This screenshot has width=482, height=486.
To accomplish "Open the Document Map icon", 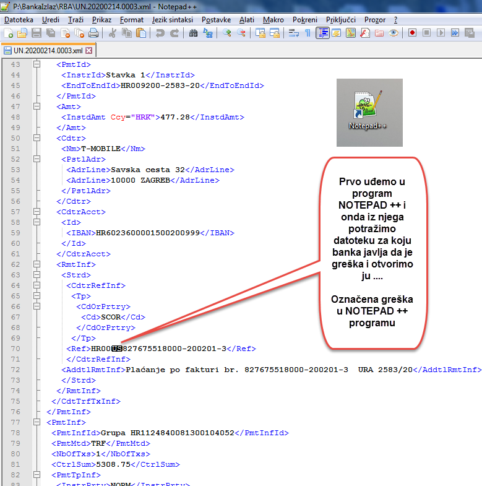I will pyautogui.click(x=351, y=33).
